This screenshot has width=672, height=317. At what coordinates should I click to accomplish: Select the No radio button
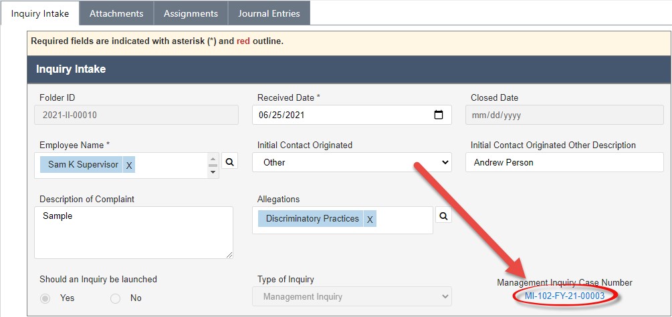point(115,298)
